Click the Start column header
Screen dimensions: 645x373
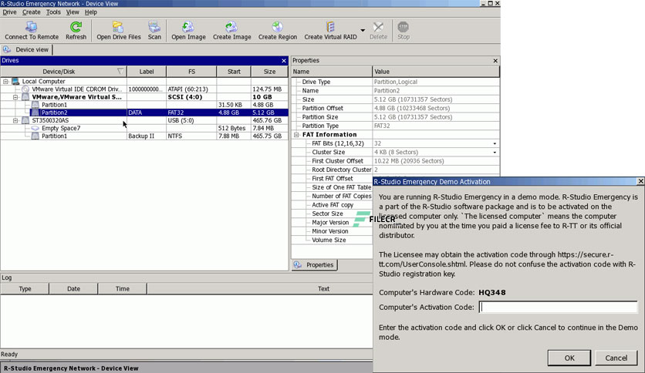coord(234,72)
